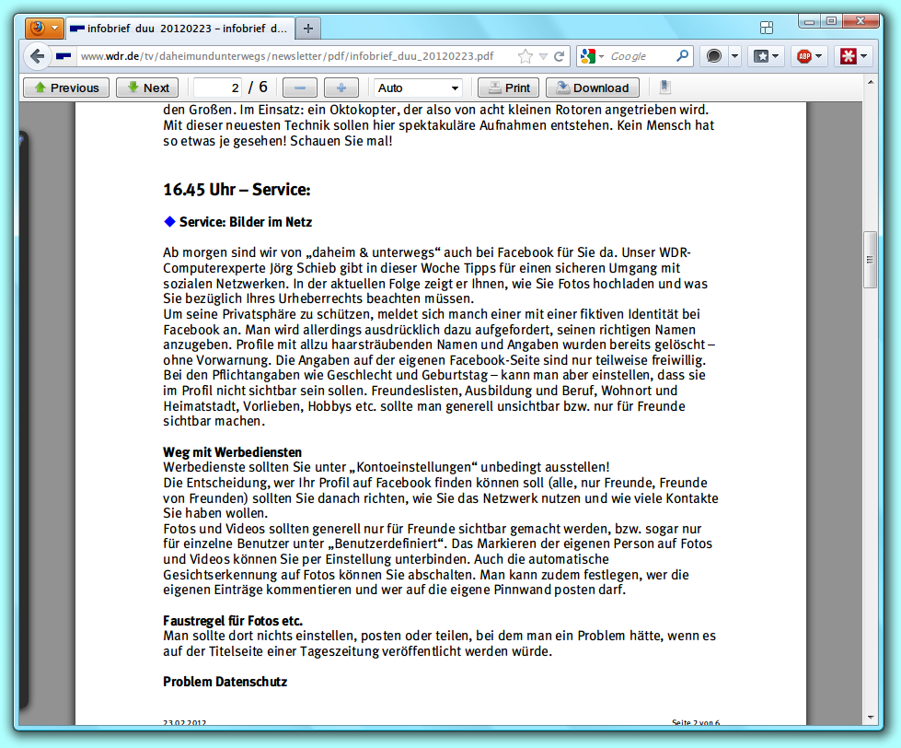Zoom in with the plus button
901x748 pixels.
341,88
